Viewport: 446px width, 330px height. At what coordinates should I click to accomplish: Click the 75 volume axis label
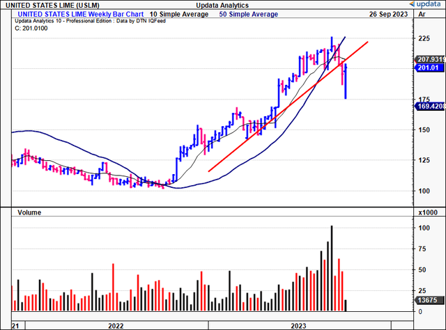tap(424, 249)
